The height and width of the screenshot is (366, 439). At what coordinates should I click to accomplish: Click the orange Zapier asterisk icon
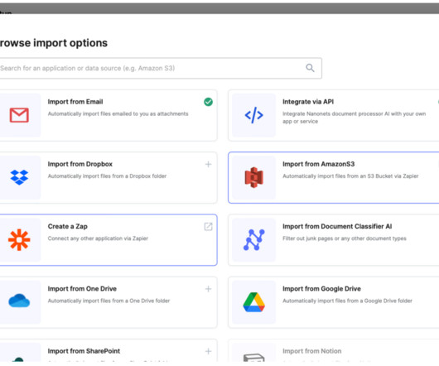19,240
